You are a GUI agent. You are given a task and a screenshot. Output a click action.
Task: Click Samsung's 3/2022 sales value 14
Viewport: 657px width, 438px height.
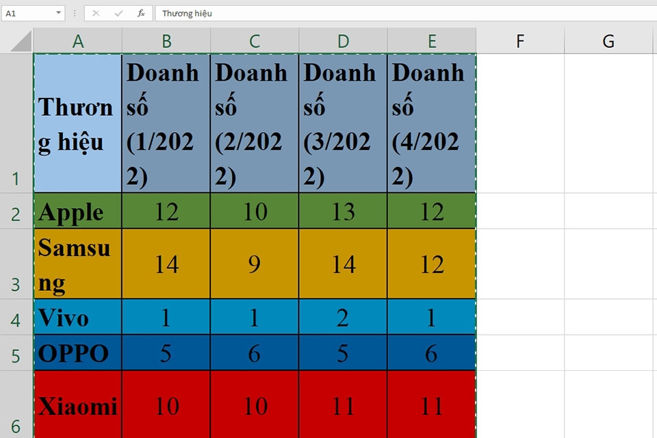343,263
